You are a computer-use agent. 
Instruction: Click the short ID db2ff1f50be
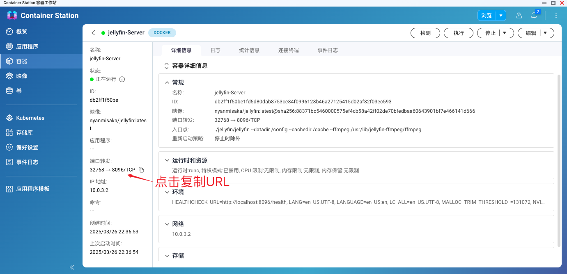pos(104,100)
